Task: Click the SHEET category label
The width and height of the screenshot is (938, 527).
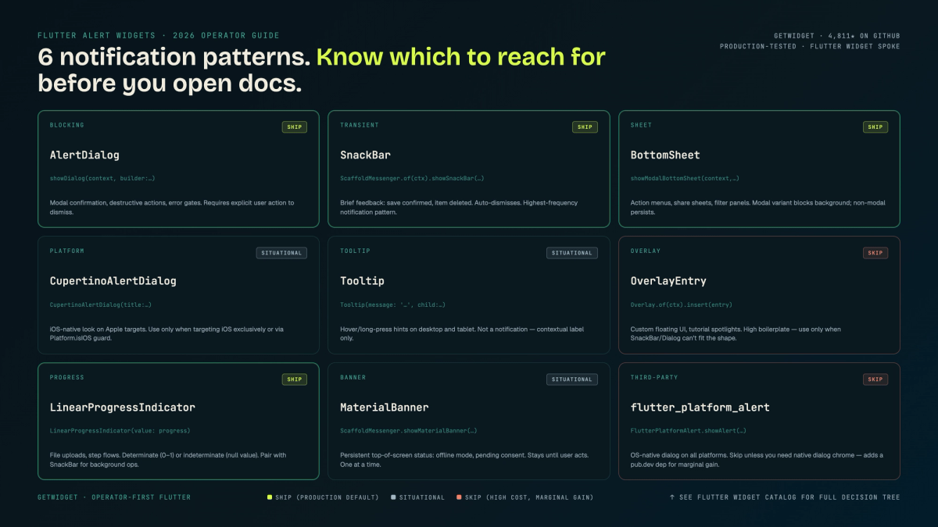Action: point(641,126)
